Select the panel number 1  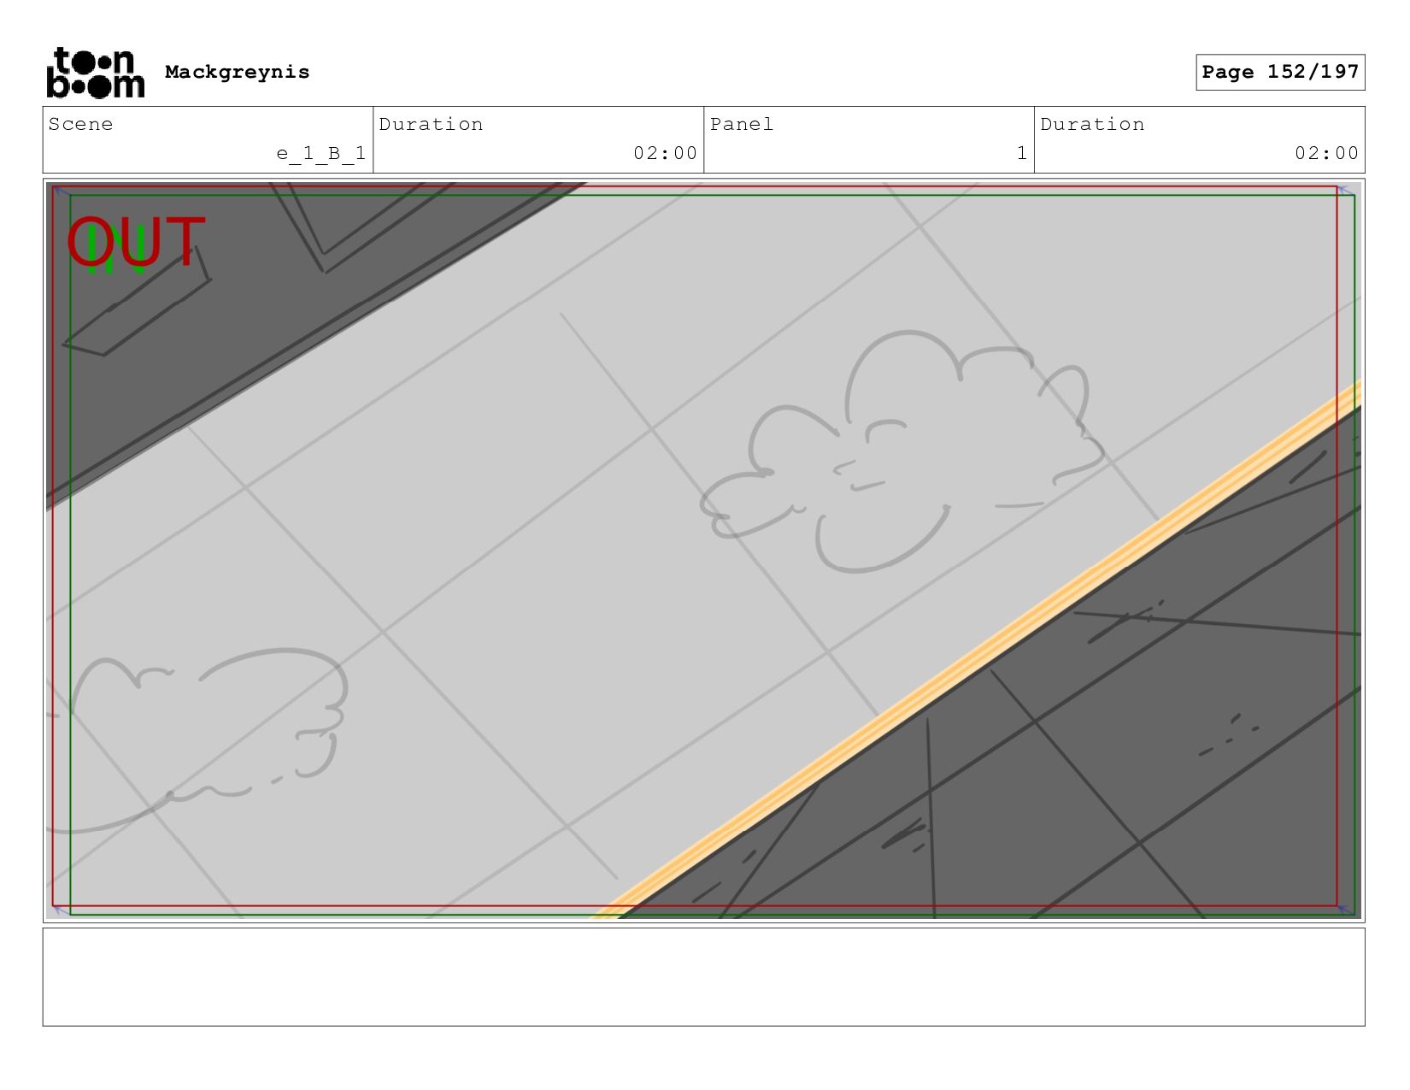click(x=1022, y=153)
